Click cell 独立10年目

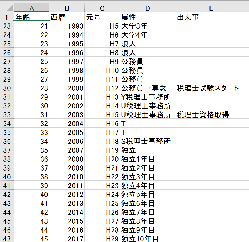click(148, 238)
